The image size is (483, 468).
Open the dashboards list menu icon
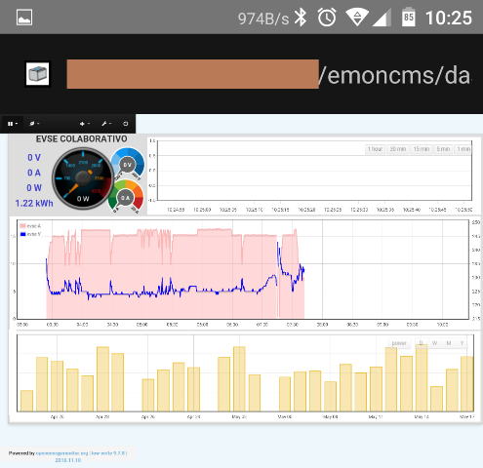12,124
